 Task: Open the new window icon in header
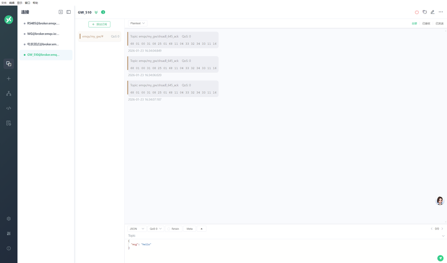point(425,12)
